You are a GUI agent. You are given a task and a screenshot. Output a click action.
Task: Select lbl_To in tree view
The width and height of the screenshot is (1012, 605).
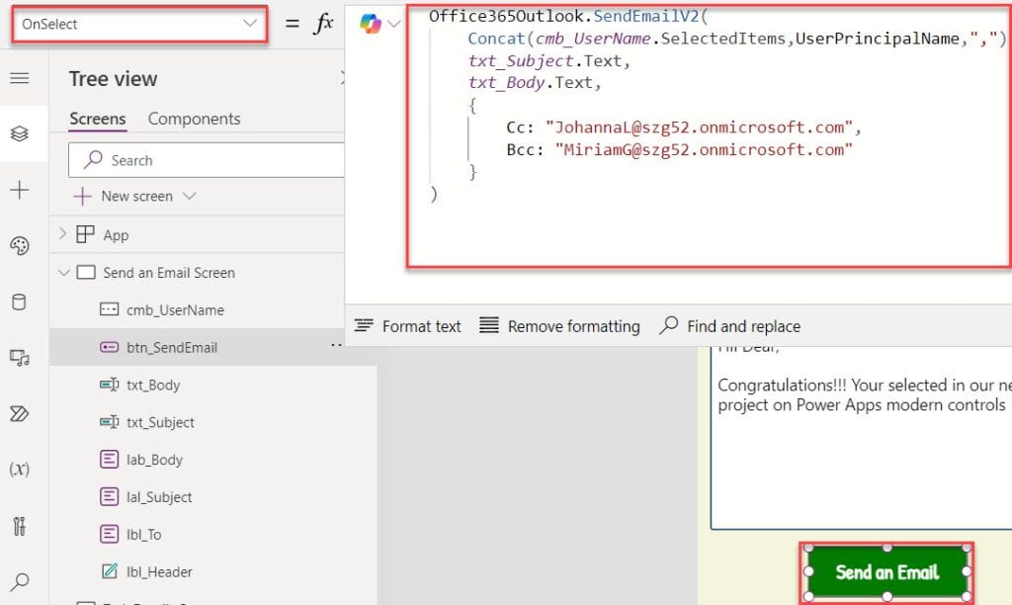(x=144, y=535)
